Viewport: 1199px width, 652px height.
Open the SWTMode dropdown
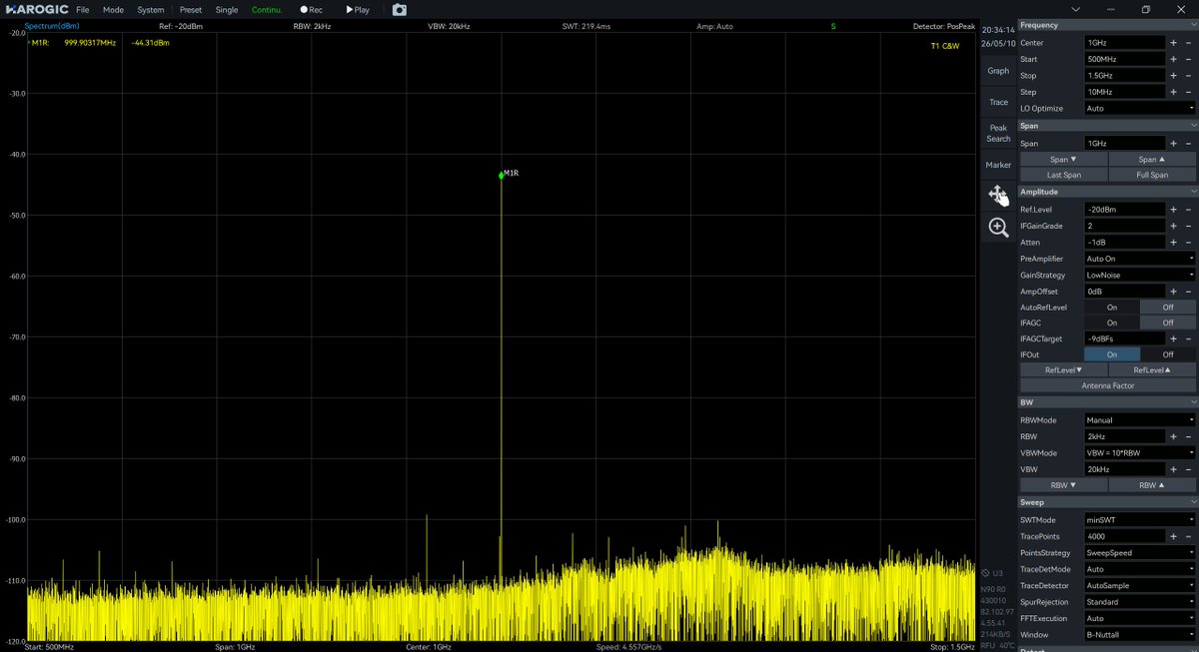[x=1139, y=519]
